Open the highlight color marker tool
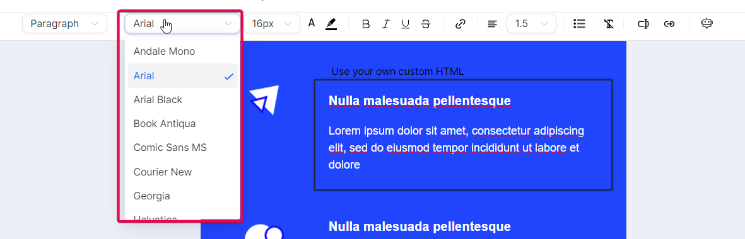The height and width of the screenshot is (239, 745). 331,24
